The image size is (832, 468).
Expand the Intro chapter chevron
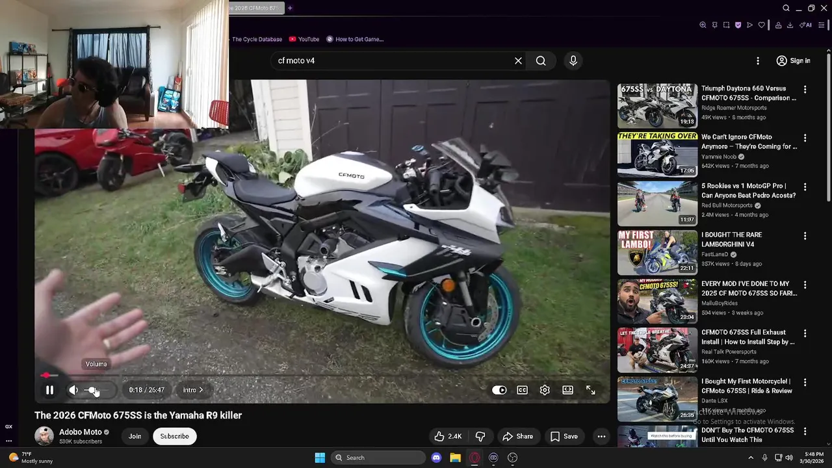[201, 390]
